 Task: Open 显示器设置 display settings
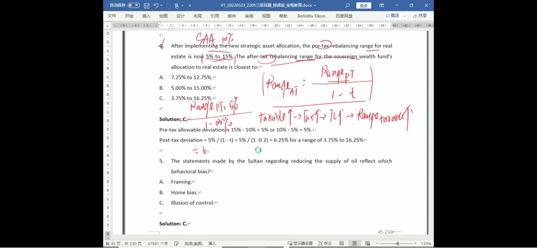300,243
